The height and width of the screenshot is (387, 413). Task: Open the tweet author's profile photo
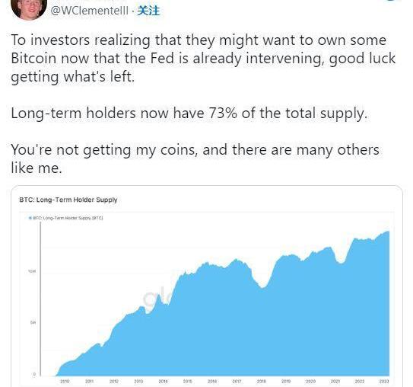tap(29, 8)
